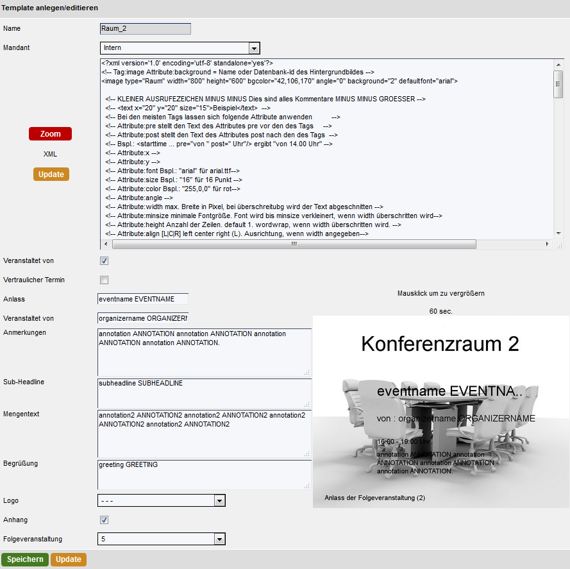Click the Sub-Headline textarea resize grip

307,404
